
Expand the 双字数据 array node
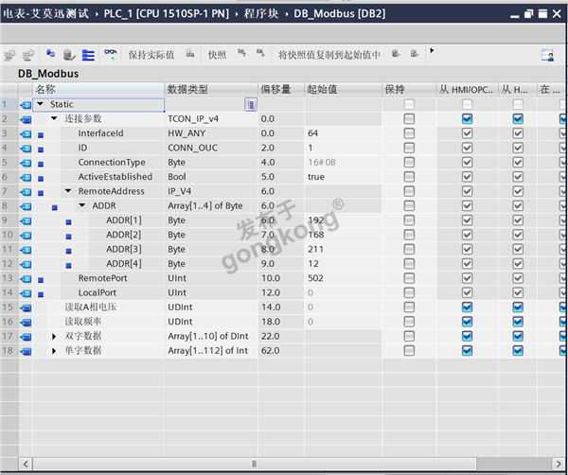coord(54,337)
